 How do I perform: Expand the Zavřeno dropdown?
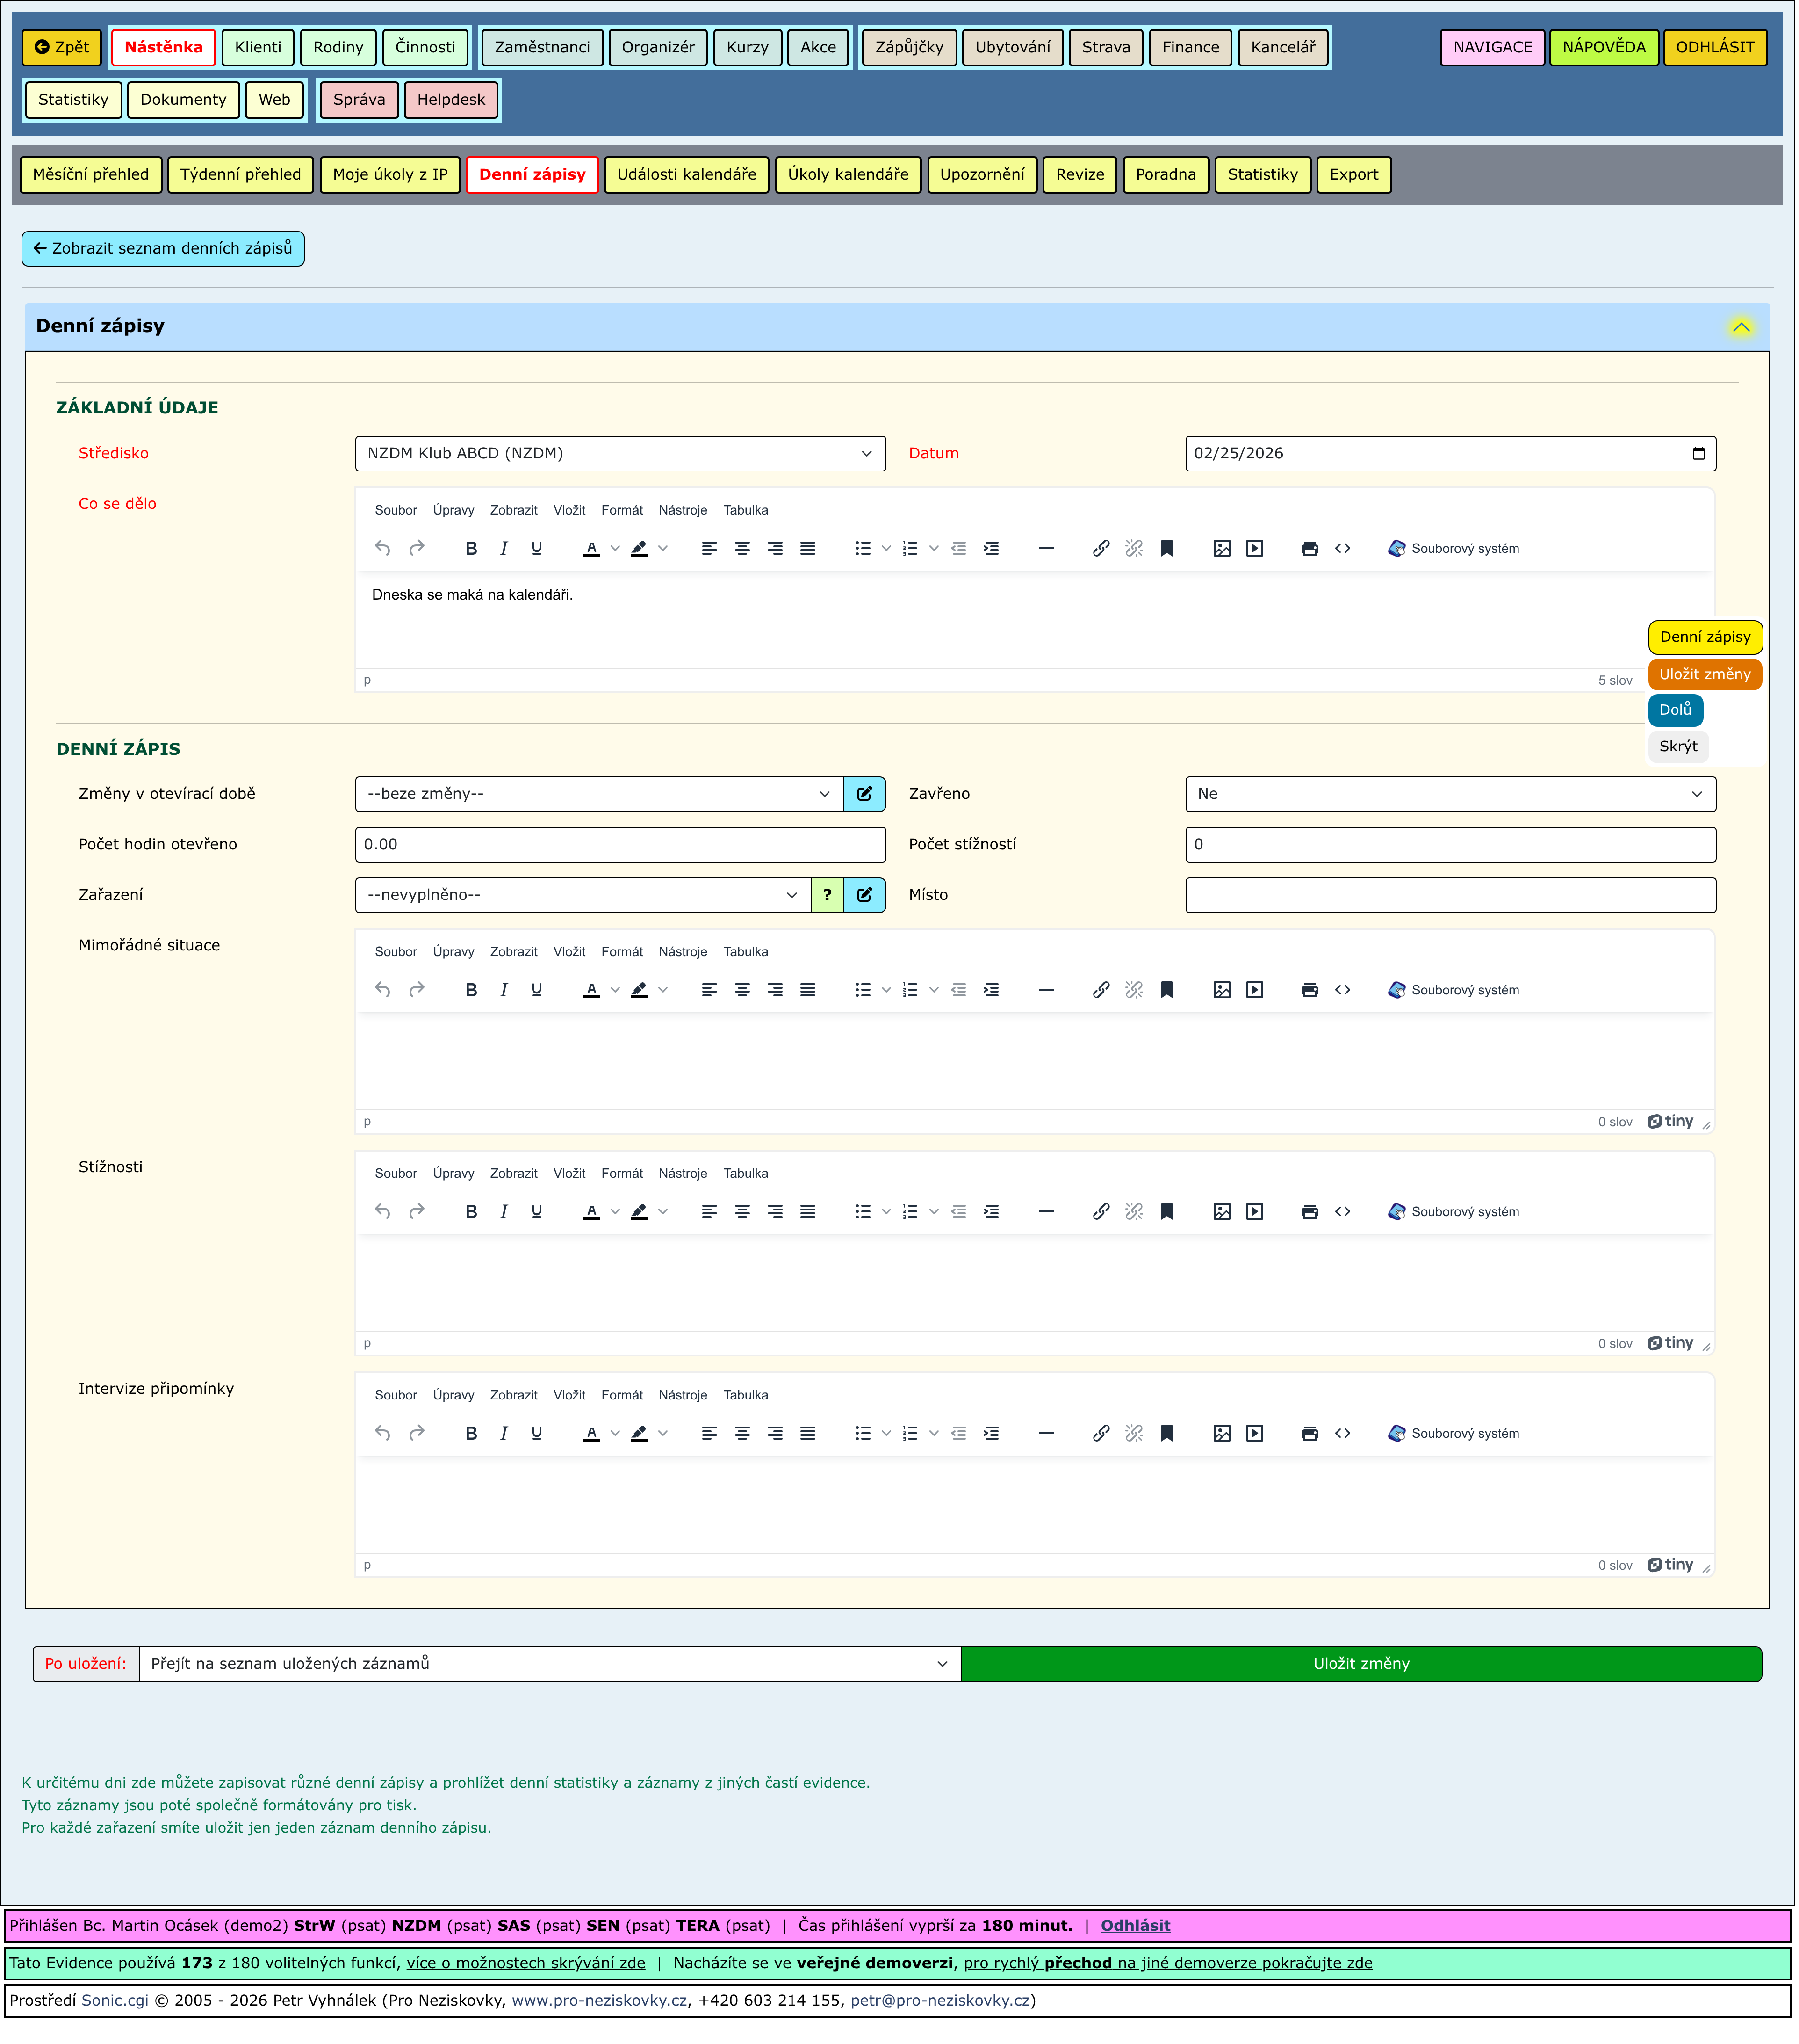tap(1450, 795)
